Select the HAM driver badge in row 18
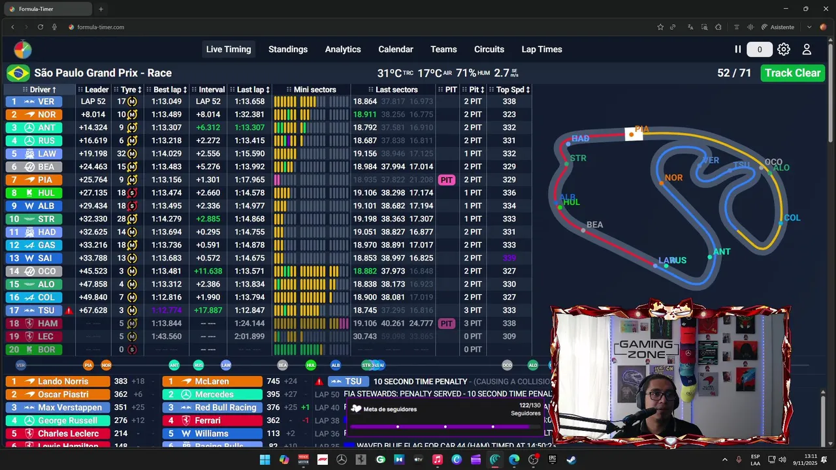 tap(34, 323)
